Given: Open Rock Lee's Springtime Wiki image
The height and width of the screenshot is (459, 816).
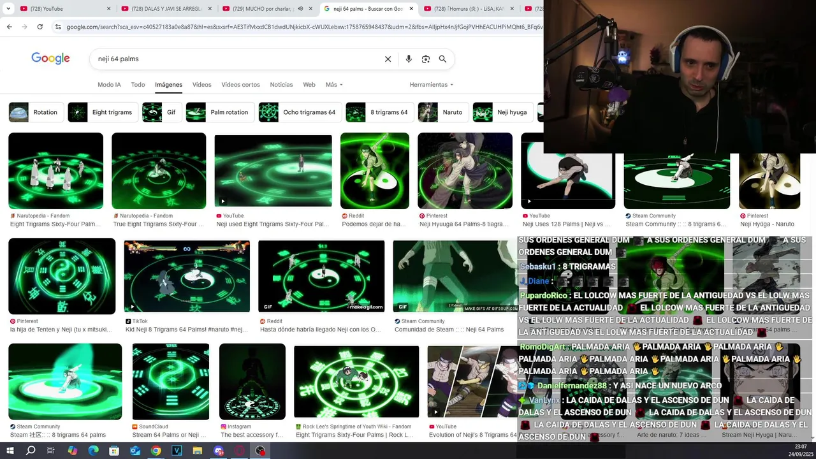Looking at the screenshot, I should (356, 382).
